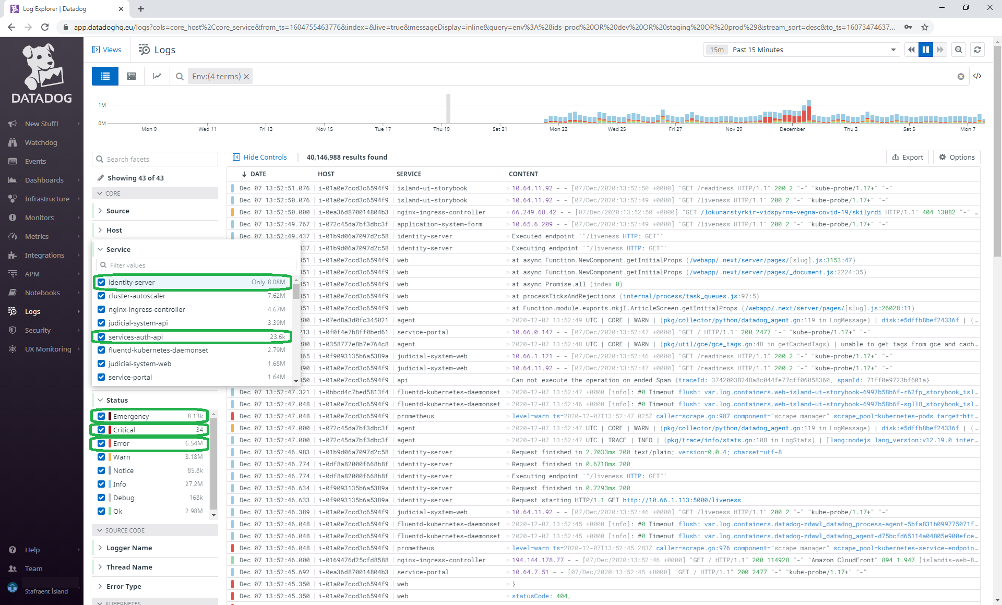Viewport: 1002px width, 605px height.
Task: Sort logs by DATE column
Action: [x=254, y=174]
